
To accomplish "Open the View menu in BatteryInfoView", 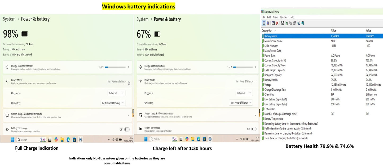I will coord(275,17).
